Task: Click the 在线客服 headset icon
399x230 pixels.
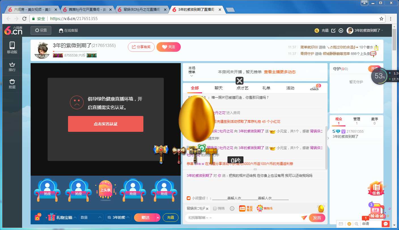Action: pyautogui.click(x=61, y=30)
